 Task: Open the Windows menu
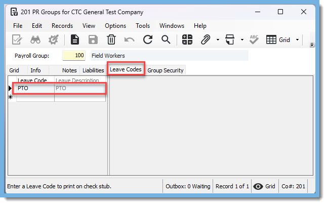click(x=172, y=26)
